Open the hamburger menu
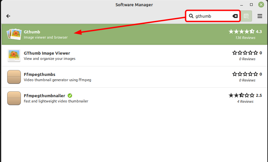The height and width of the screenshot is (162, 268). tap(260, 16)
